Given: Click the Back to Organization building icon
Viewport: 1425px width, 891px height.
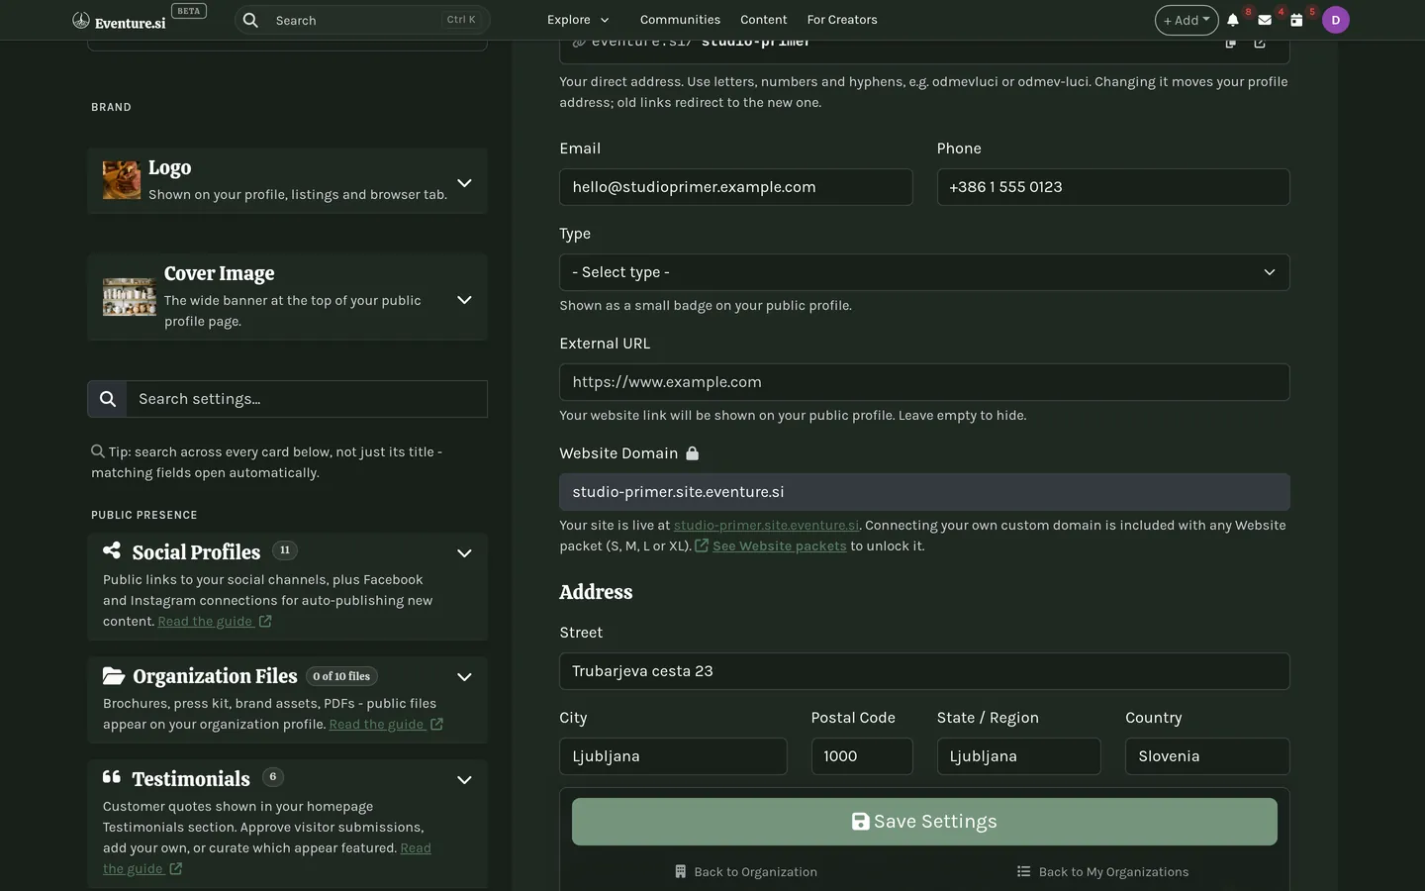Looking at the screenshot, I should 681,871.
